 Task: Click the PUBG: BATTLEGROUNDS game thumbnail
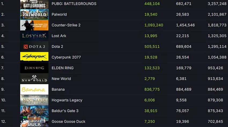pyautogui.click(x=34, y=4)
